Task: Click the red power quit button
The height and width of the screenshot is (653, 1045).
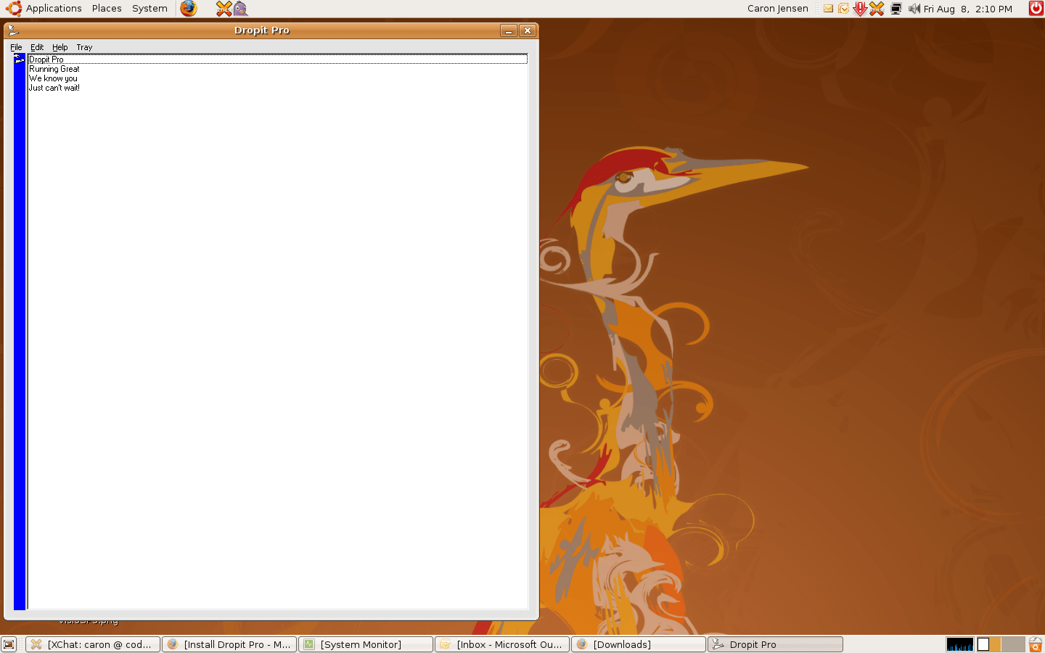Action: pyautogui.click(x=1036, y=9)
